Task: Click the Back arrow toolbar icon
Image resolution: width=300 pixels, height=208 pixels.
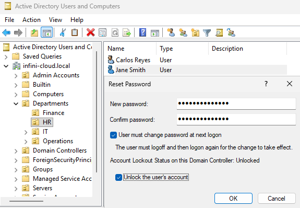Action: 6,32
